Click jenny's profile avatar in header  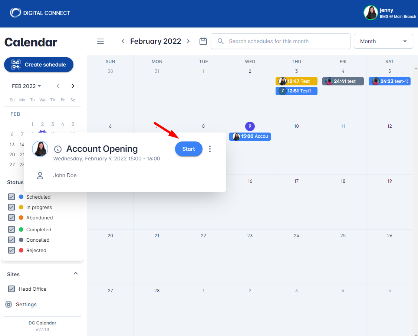[x=371, y=13]
